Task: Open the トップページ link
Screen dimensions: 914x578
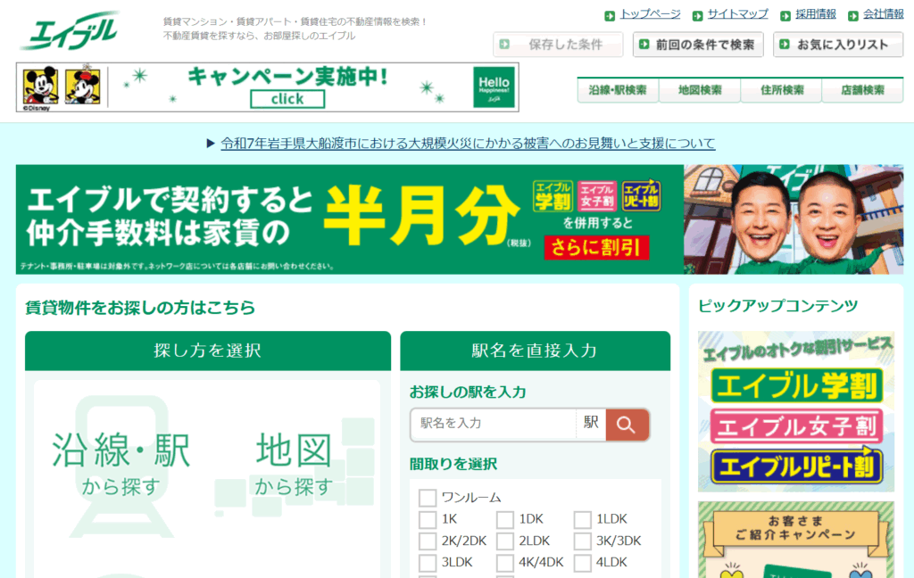Action: [x=650, y=14]
